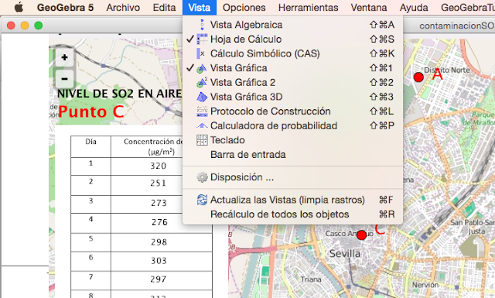495x298 pixels.
Task: Open the Vista Algebraica view icon
Action: coord(202,25)
